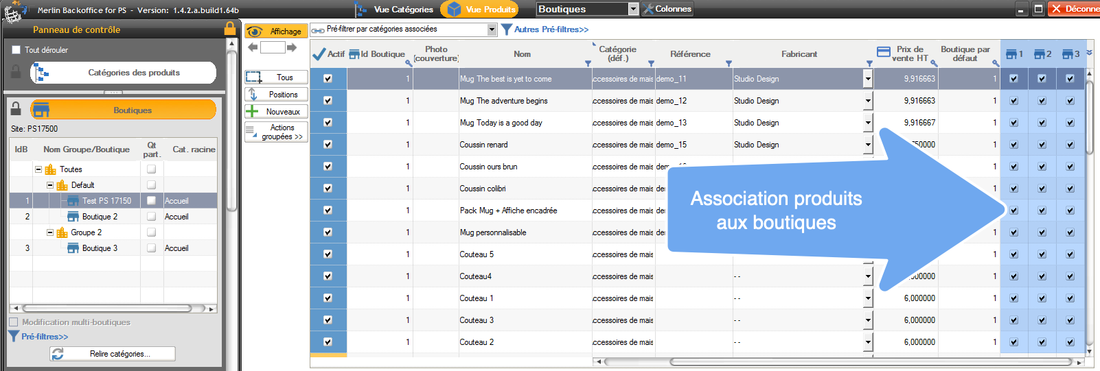The height and width of the screenshot is (371, 1100).
Task: Open Fabricant dropdown for demo_11 row
Action: tap(868, 79)
